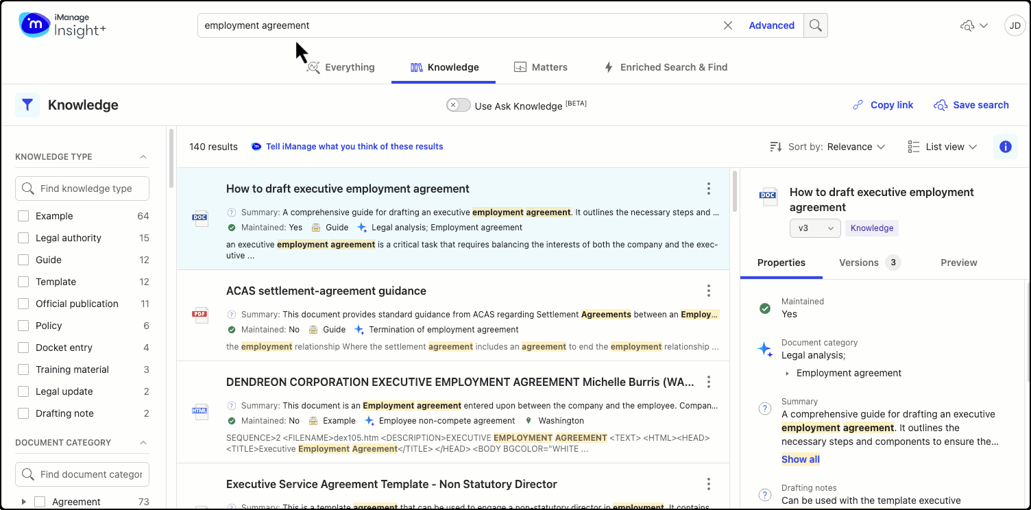The image size is (1031, 510).
Task: Open the JD user avatar menu
Action: 1015,26
